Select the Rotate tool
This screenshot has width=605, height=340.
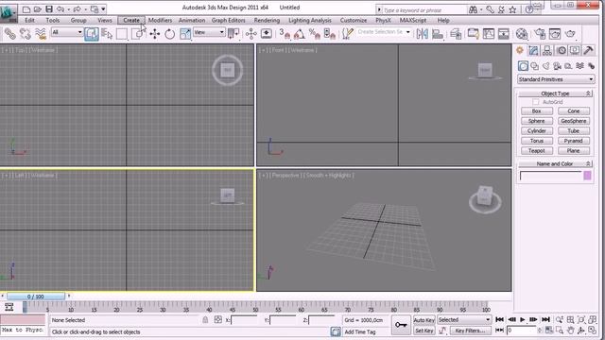[x=170, y=34]
